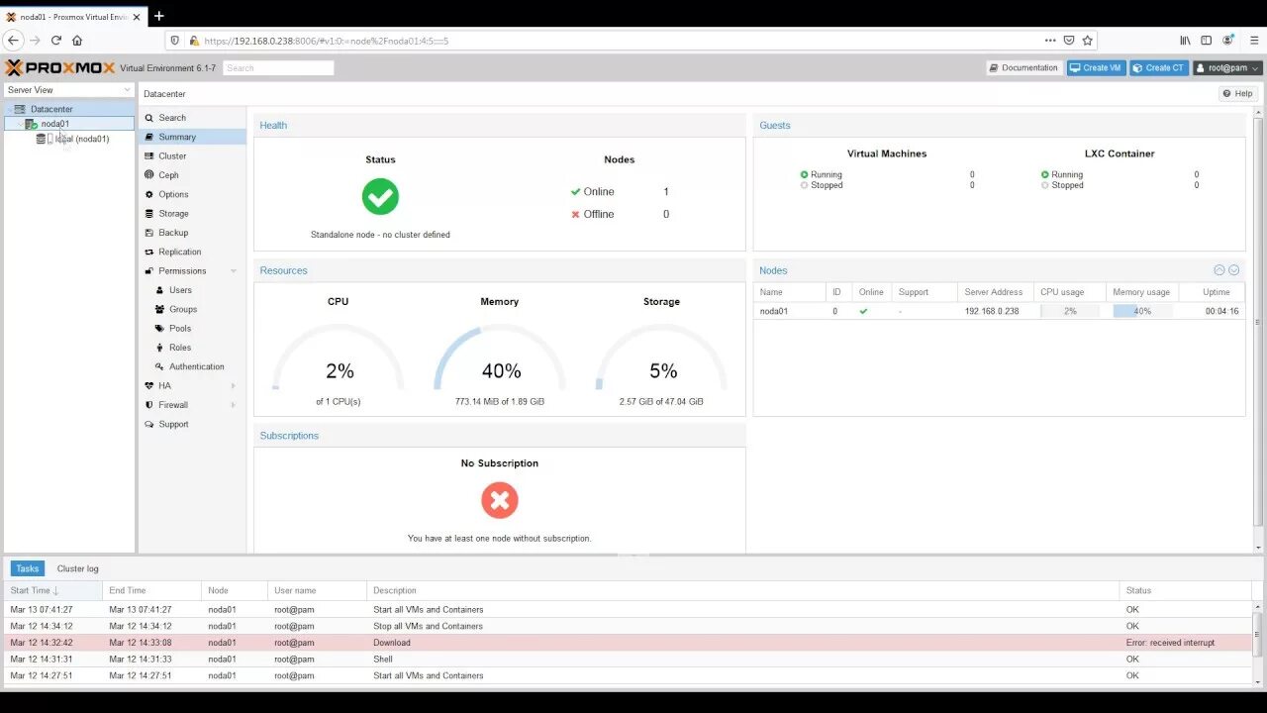Select the Tasks tab
The height and width of the screenshot is (713, 1267).
pyautogui.click(x=28, y=568)
